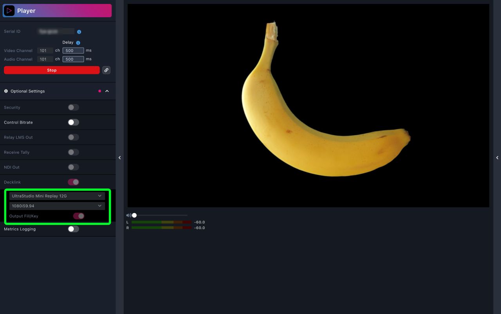Click the volume slider handle
Image resolution: width=501 pixels, height=314 pixels.
point(134,215)
